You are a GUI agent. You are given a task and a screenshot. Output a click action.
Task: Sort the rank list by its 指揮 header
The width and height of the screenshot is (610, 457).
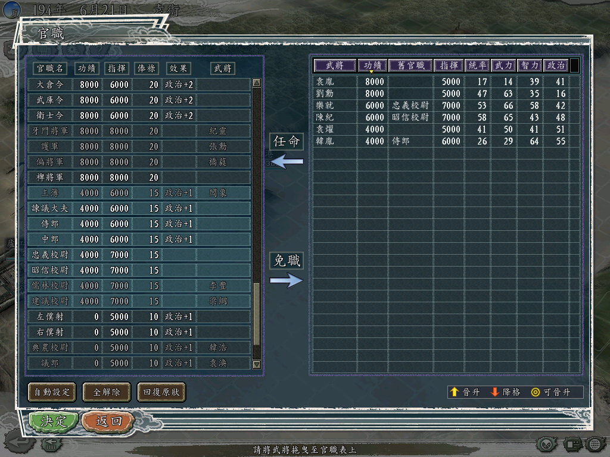[116, 68]
